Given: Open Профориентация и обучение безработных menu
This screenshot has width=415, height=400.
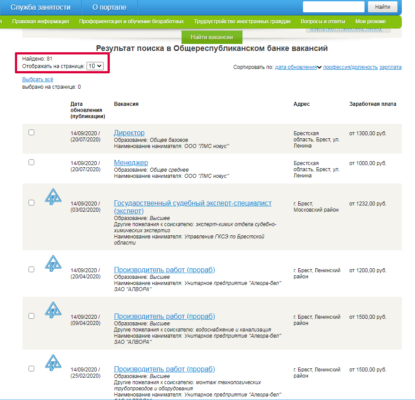Looking at the screenshot, I should (x=131, y=22).
